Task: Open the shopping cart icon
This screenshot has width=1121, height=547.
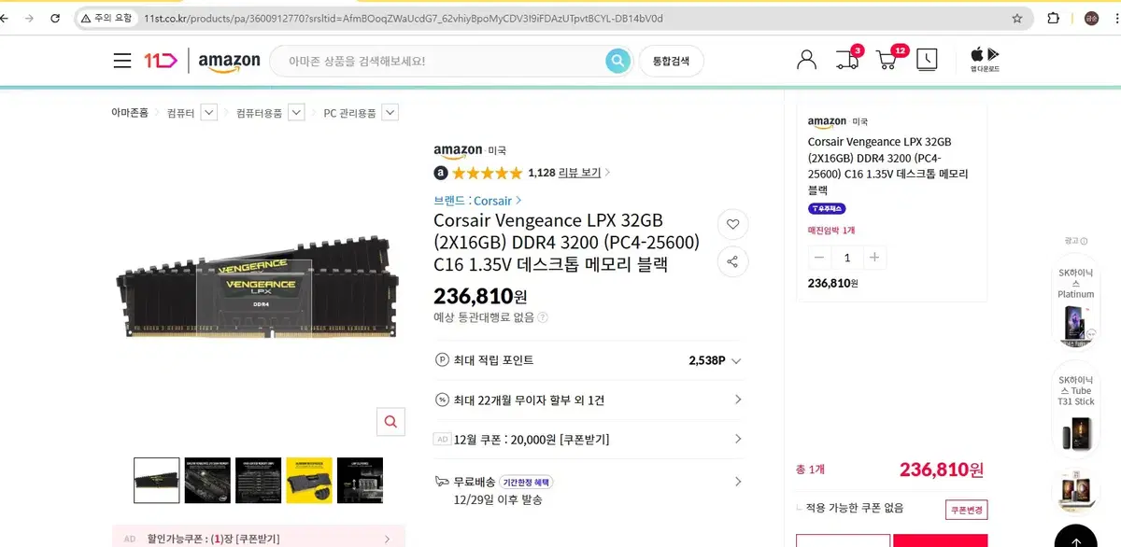Action: (x=888, y=60)
